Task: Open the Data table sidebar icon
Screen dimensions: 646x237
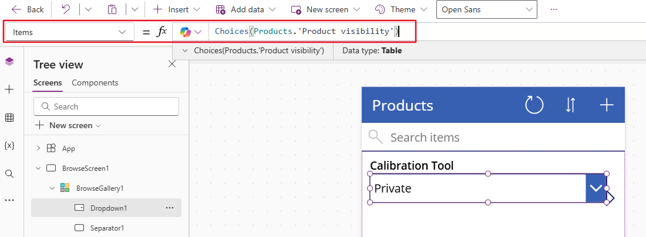Action: pyautogui.click(x=9, y=118)
